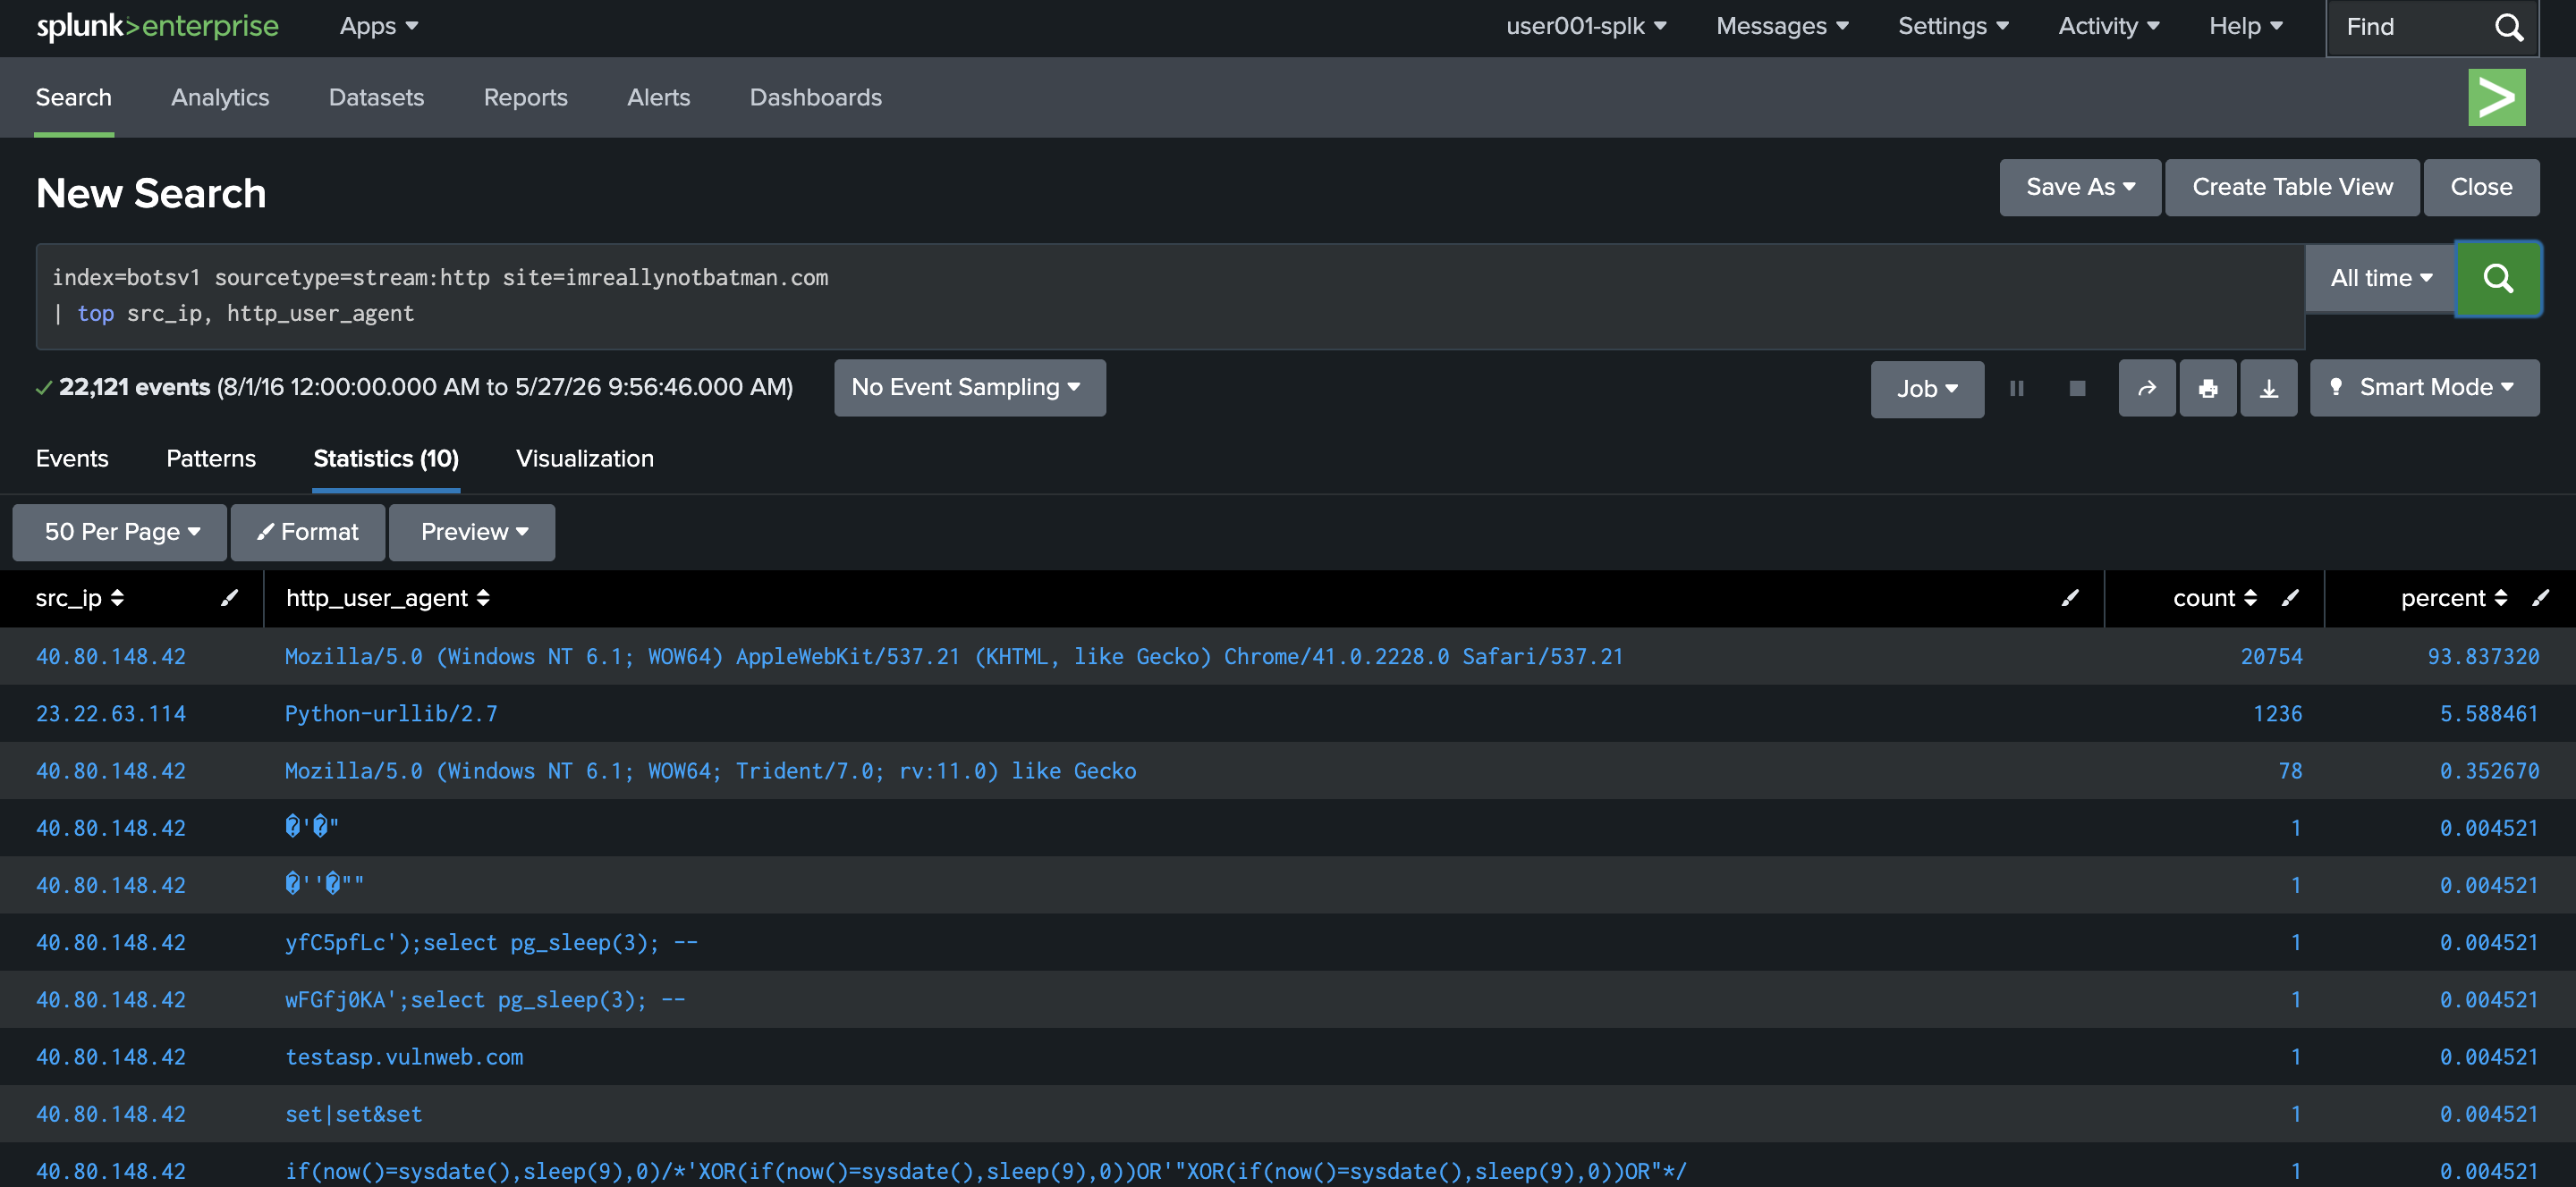Click the percent value 5.588461
The height and width of the screenshot is (1187, 2576).
point(2489,713)
